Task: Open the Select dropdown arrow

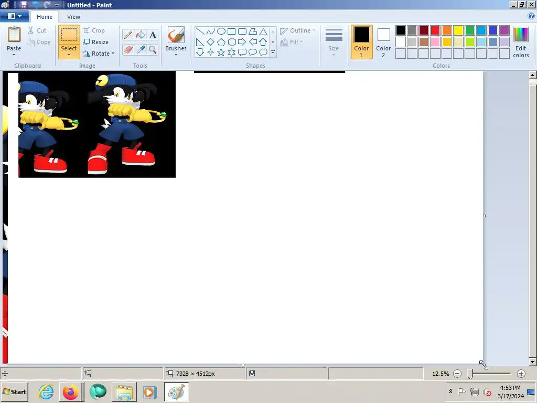Action: [69, 55]
